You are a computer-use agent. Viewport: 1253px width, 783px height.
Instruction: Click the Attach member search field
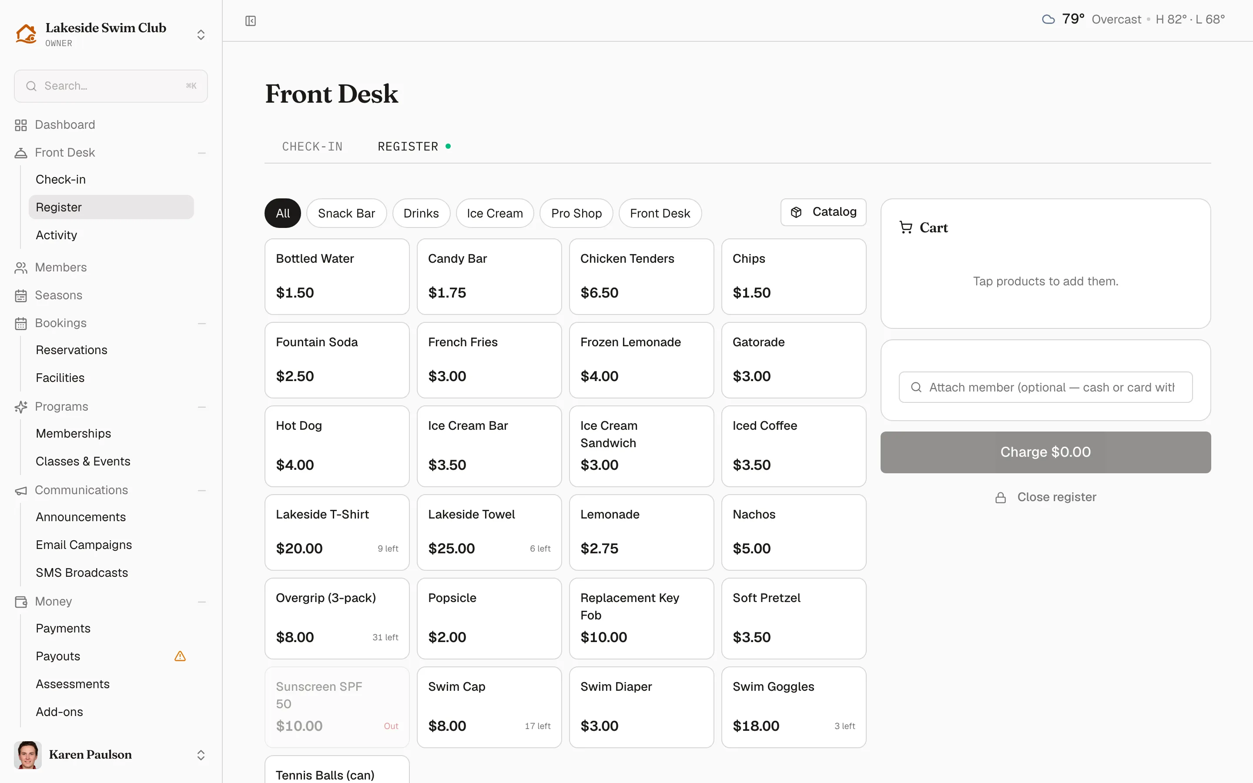point(1045,387)
